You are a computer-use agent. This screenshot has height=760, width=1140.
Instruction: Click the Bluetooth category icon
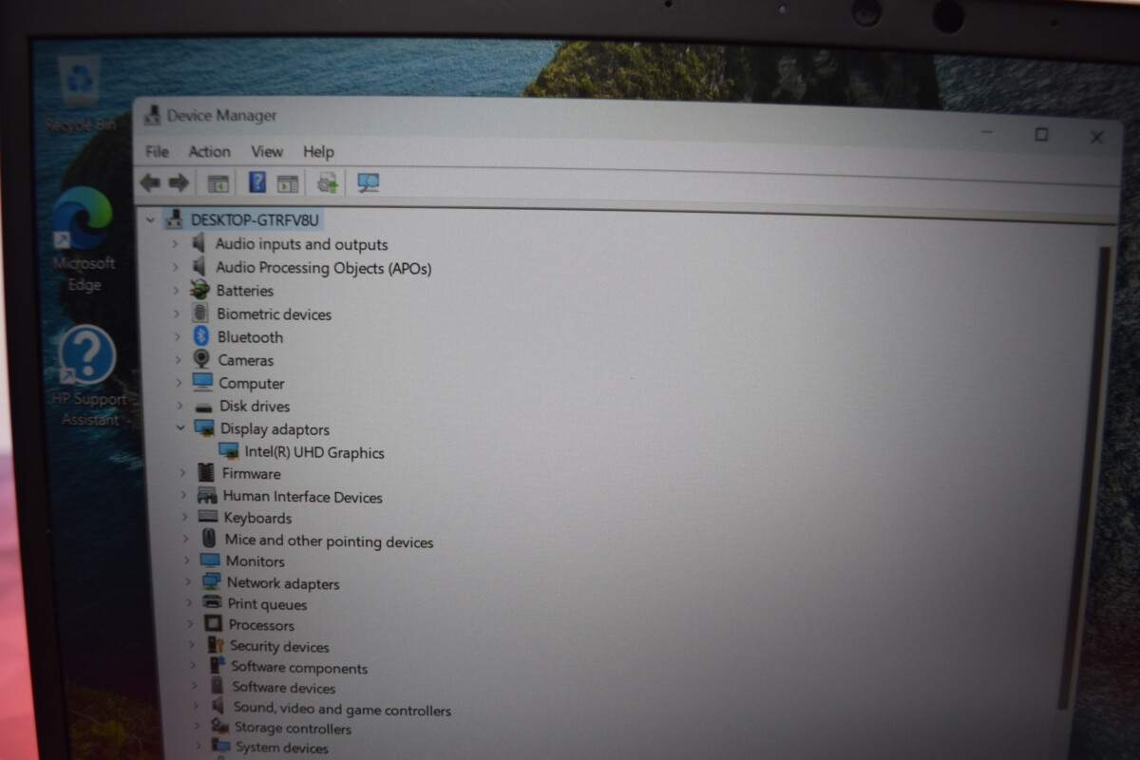pos(200,336)
